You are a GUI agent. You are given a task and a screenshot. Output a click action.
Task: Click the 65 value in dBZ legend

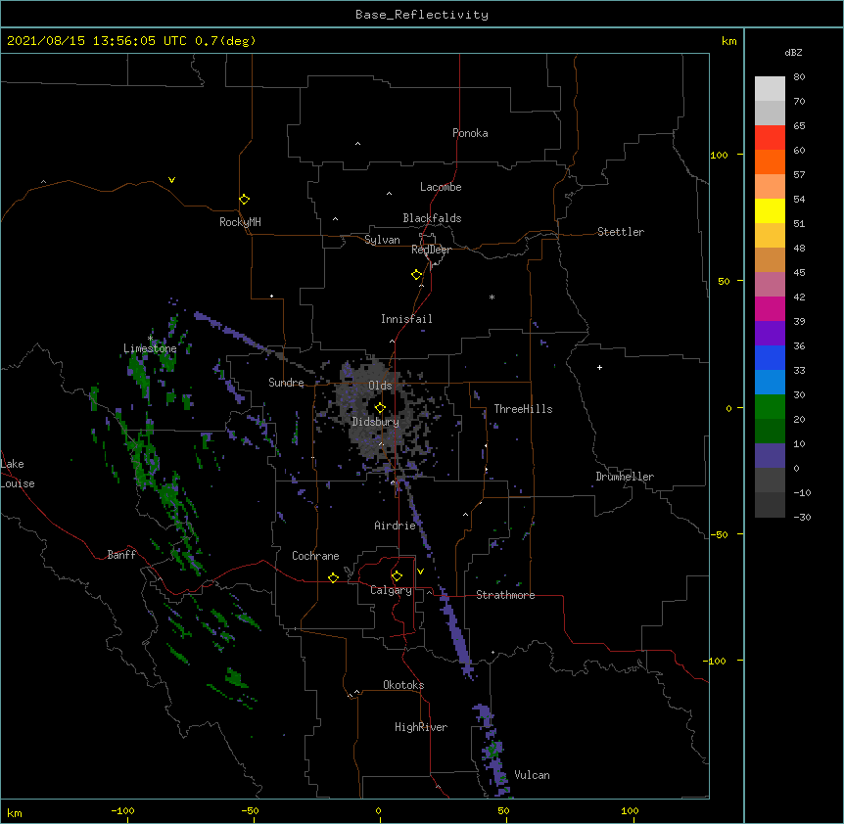pos(799,126)
